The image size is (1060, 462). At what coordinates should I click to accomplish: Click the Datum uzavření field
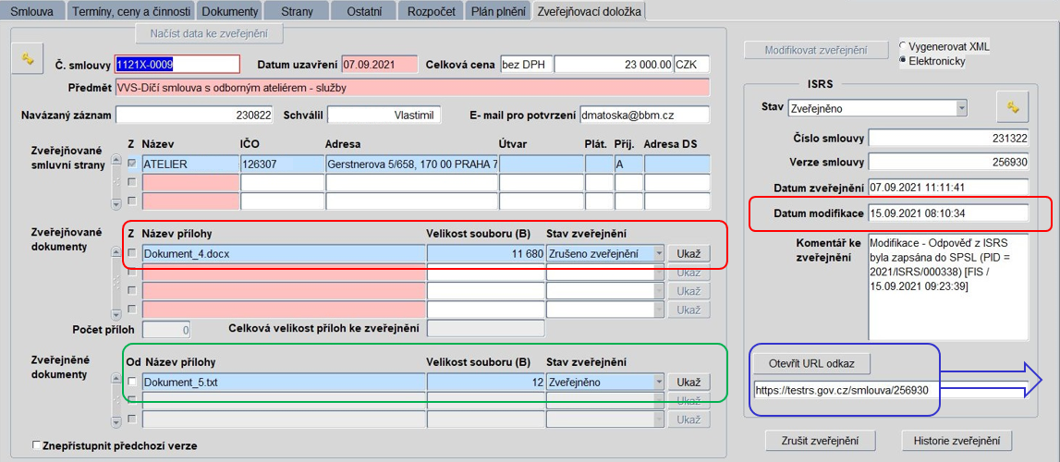380,64
